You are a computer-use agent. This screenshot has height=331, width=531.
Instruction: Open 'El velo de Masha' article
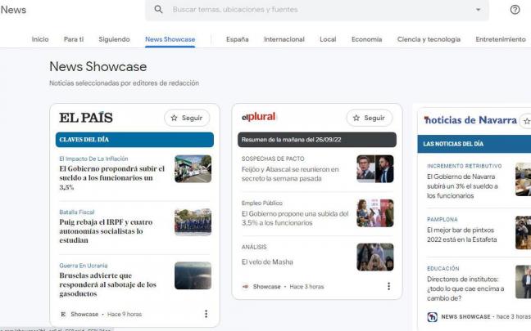click(267, 262)
